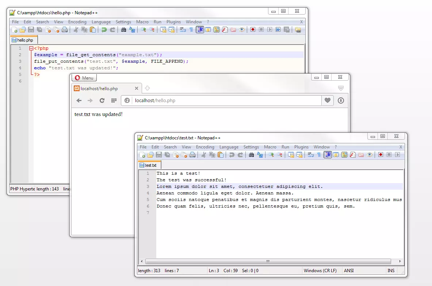Click the Print icon in test.txt toolbar
This screenshot has height=286, width=432.
[x=192, y=155]
